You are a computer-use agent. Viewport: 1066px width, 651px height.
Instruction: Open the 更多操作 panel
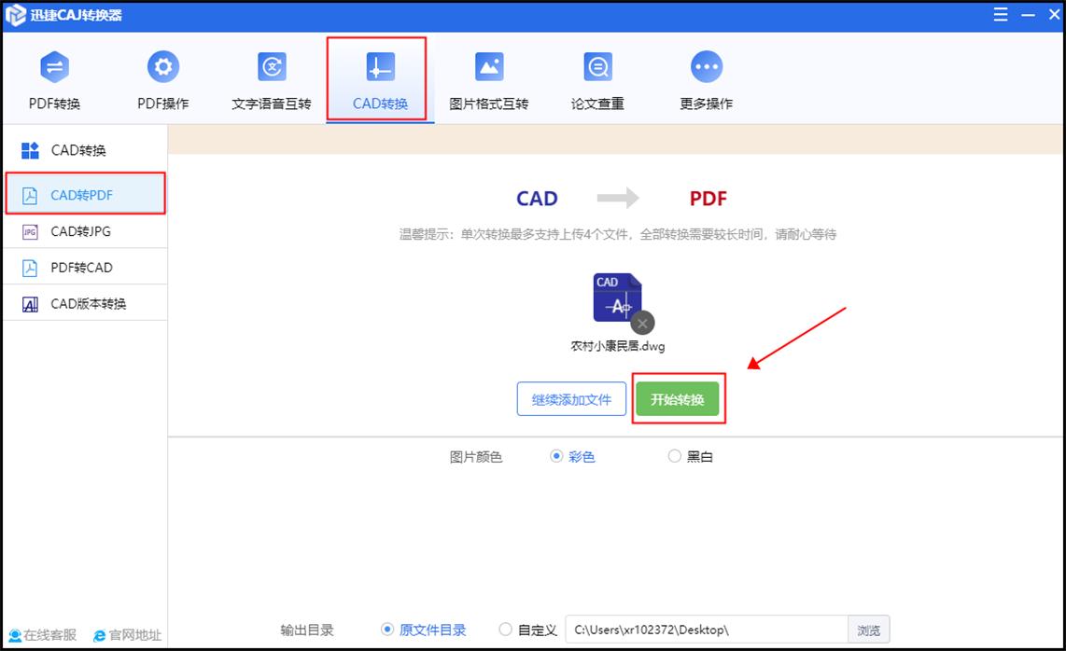706,79
